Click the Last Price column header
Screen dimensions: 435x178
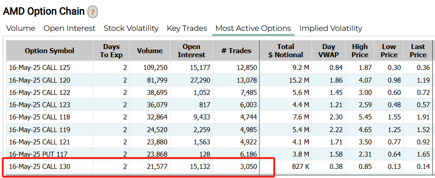coord(418,50)
